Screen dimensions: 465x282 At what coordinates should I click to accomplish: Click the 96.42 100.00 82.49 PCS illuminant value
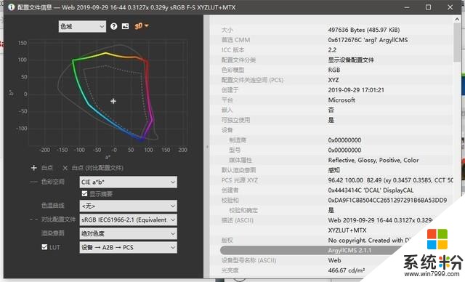click(x=390, y=180)
